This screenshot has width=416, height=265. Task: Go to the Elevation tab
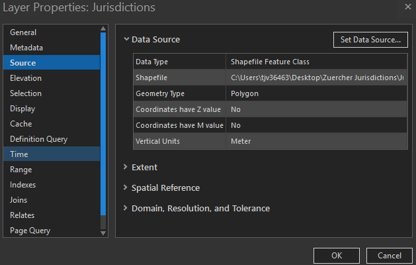(x=26, y=78)
